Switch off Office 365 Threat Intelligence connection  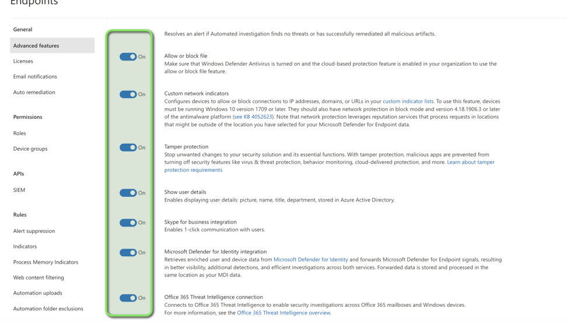(128, 298)
